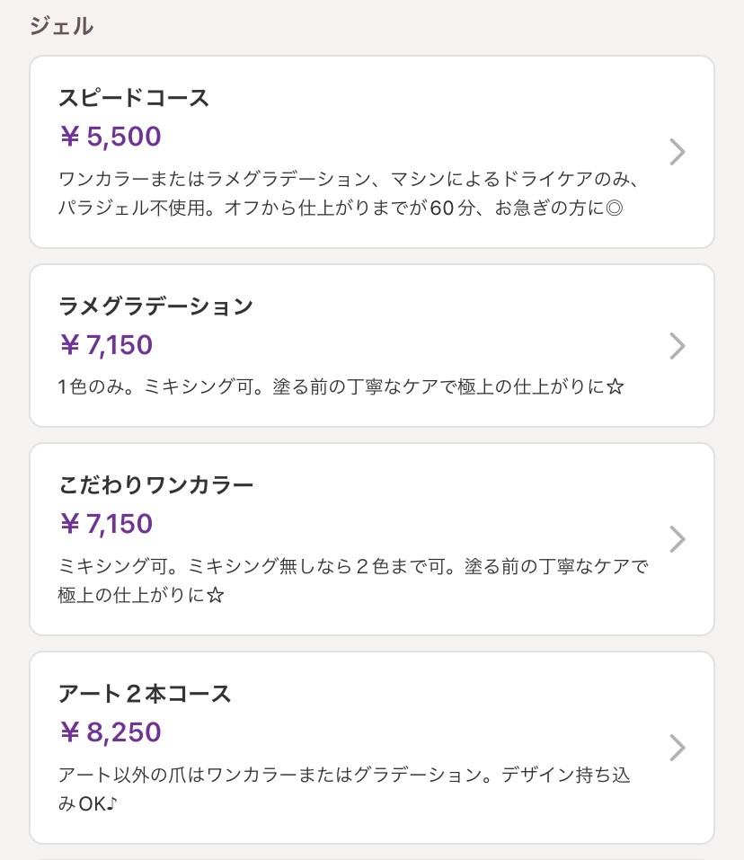This screenshot has width=744, height=860.
Task: Click the ◎ symbol after お急ぎの方に
Action: [x=616, y=210]
